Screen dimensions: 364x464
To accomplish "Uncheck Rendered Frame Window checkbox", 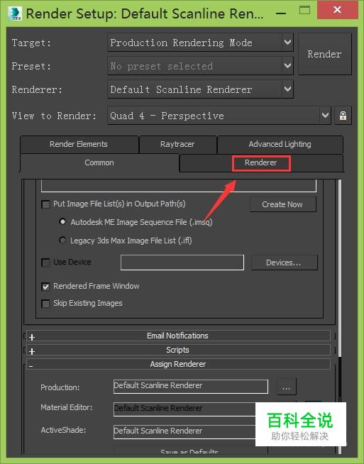I will click(45, 287).
